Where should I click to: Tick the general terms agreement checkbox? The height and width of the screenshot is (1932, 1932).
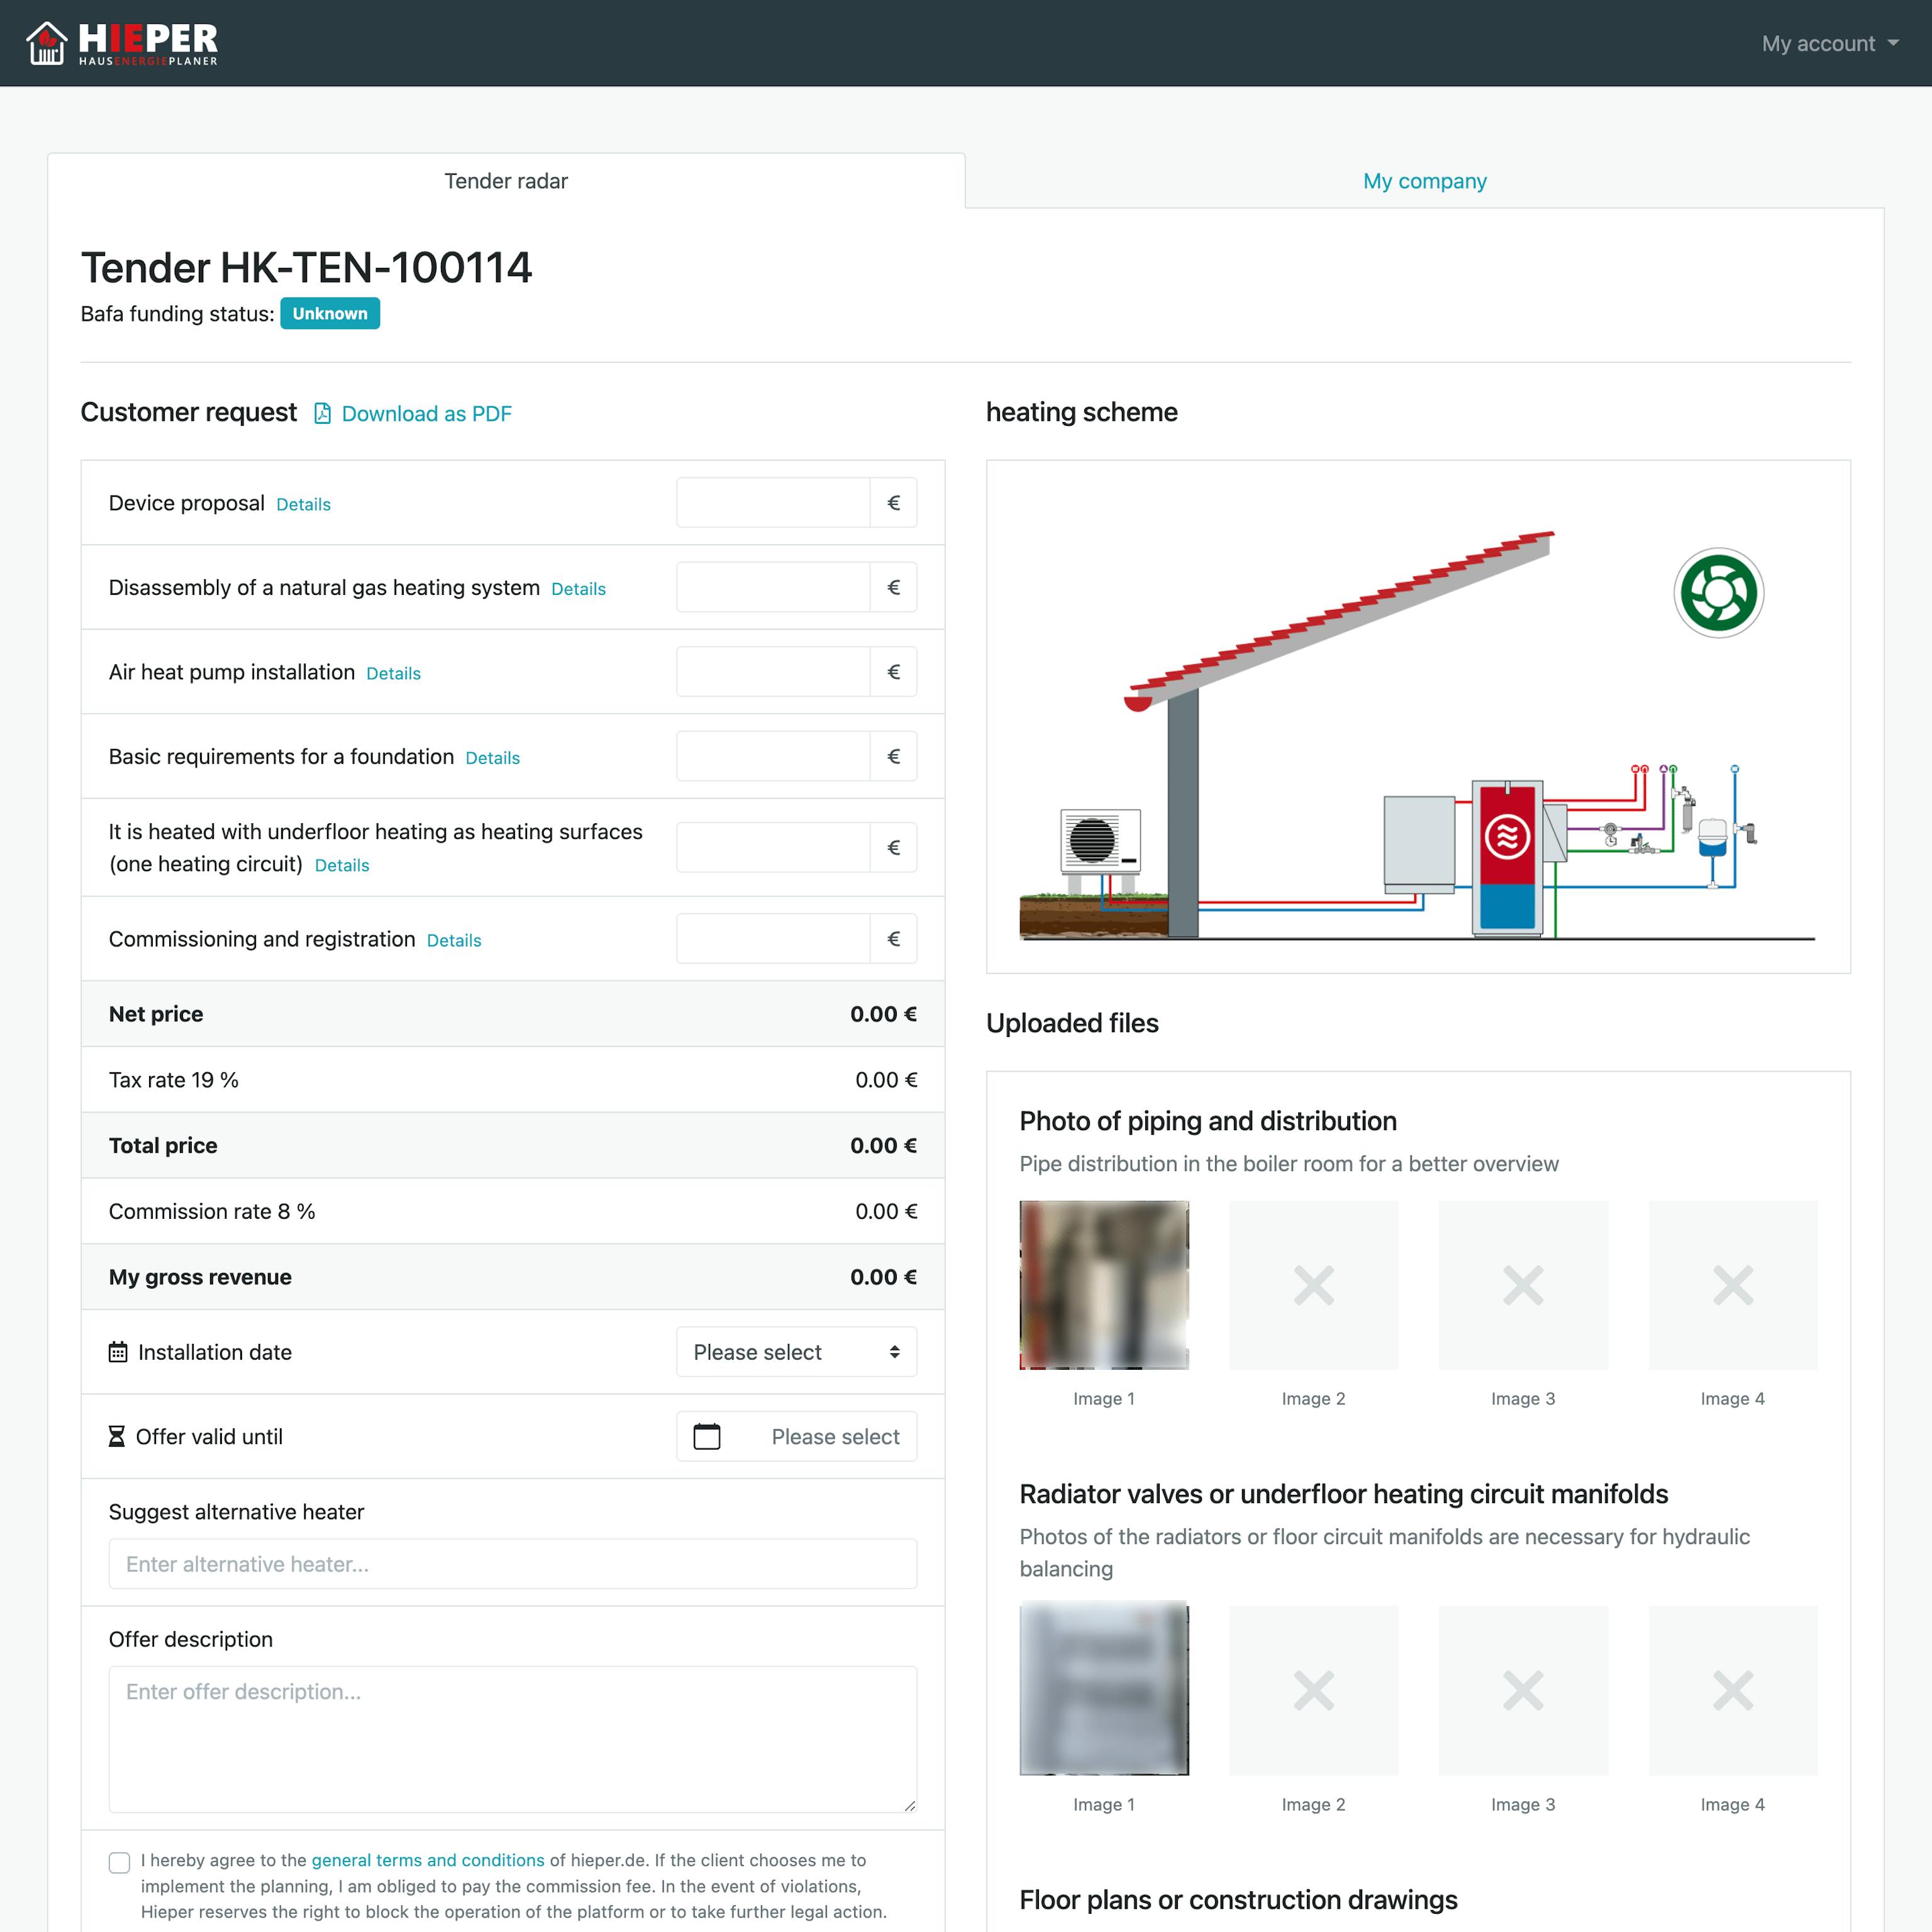click(119, 1862)
